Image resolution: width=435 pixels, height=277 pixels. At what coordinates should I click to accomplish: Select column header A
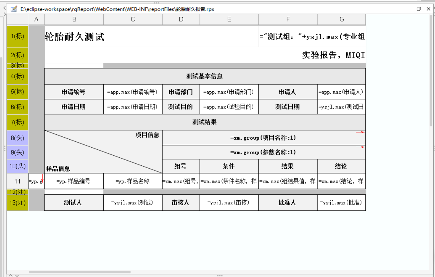click(x=36, y=20)
